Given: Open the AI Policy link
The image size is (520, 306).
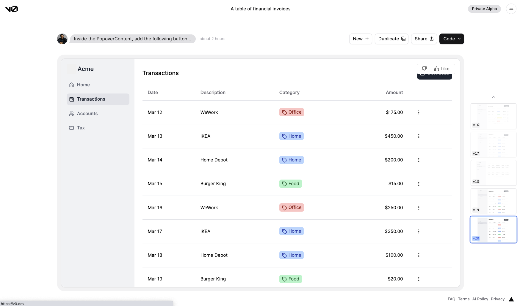Looking at the screenshot, I should [x=480, y=299].
